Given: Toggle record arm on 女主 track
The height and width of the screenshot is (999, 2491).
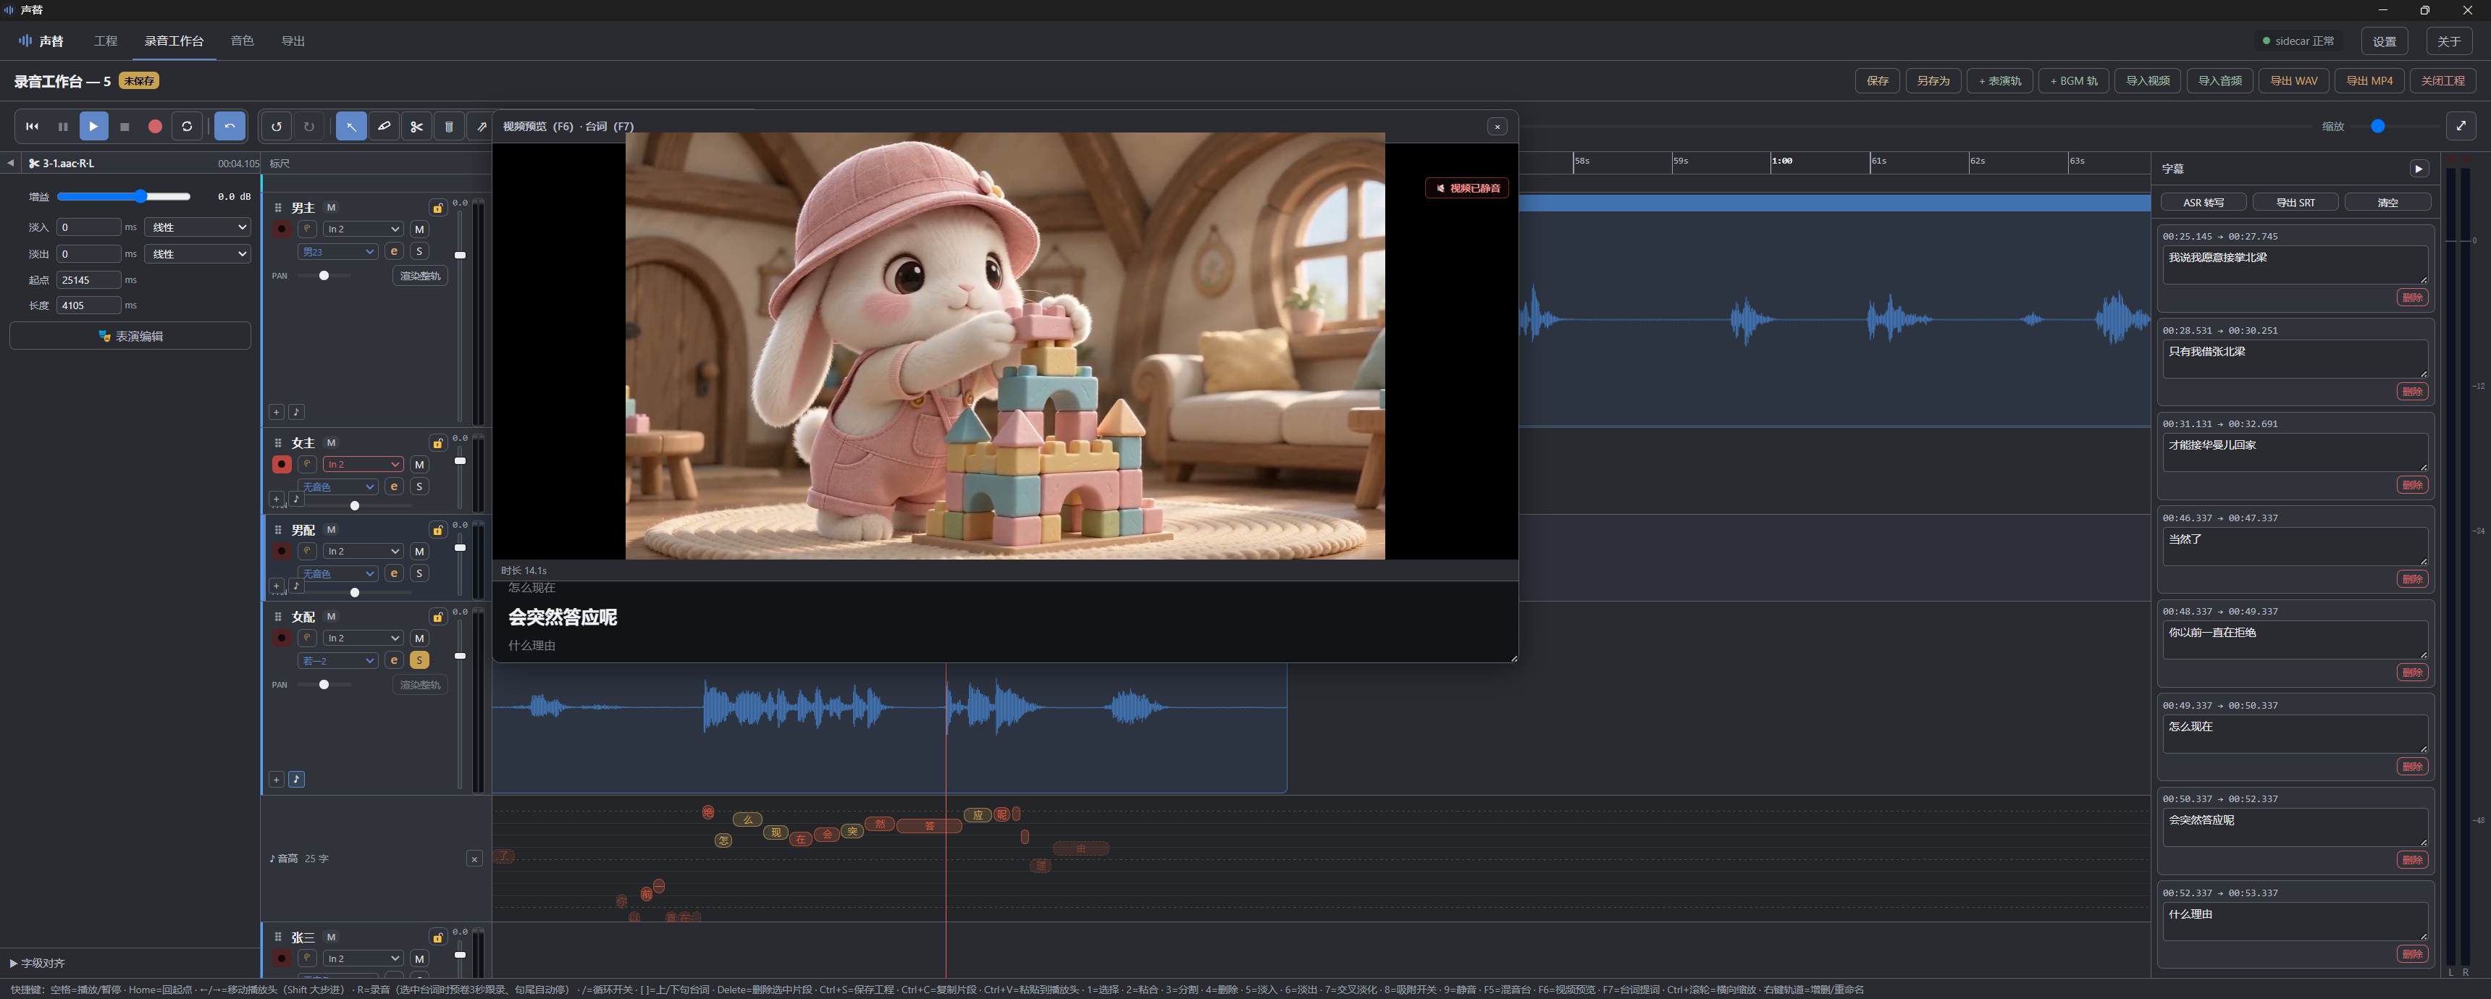Looking at the screenshot, I should click(x=282, y=464).
